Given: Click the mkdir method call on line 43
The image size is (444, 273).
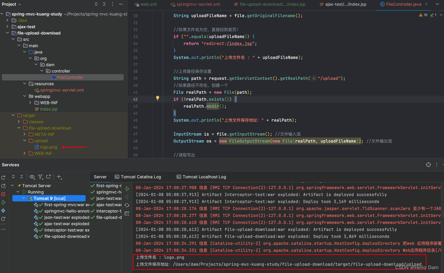Looking at the screenshot, I should [212, 106].
